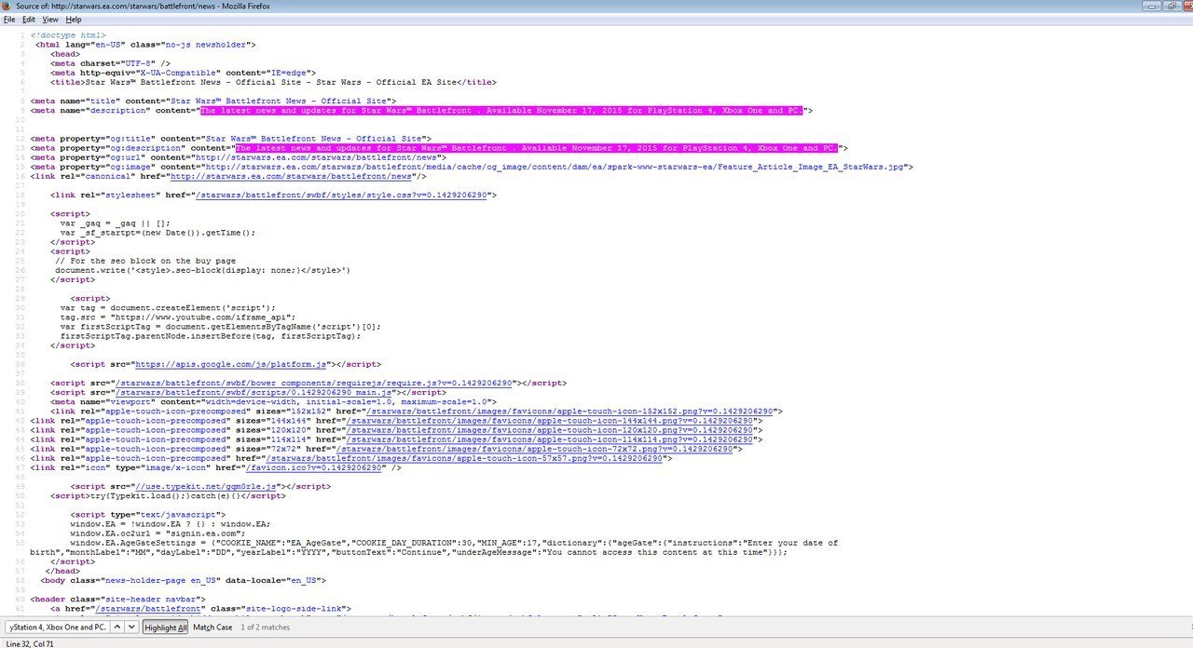This screenshot has height=648, width=1193.
Task: Click the meta viewport line
Action: 274,401
